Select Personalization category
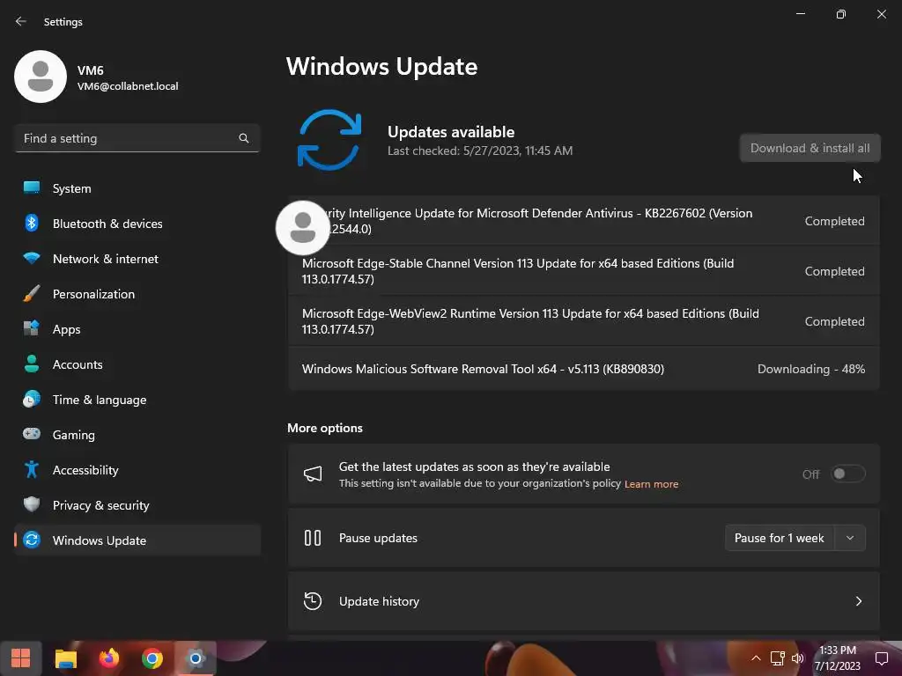 click(x=137, y=294)
